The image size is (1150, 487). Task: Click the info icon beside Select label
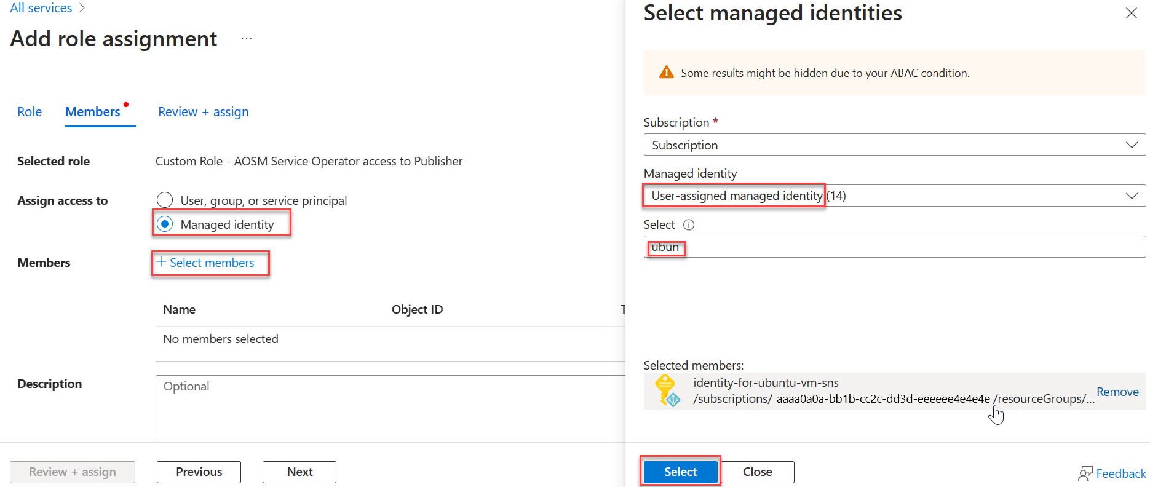[x=689, y=225]
